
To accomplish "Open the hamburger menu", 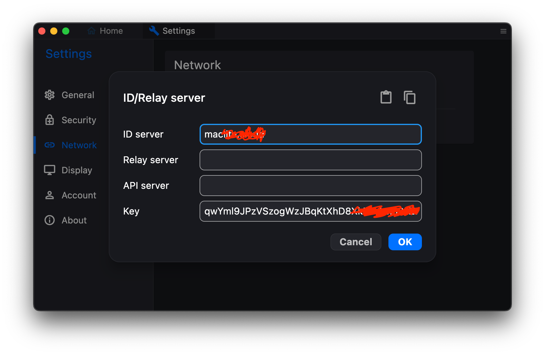I will pyautogui.click(x=503, y=31).
